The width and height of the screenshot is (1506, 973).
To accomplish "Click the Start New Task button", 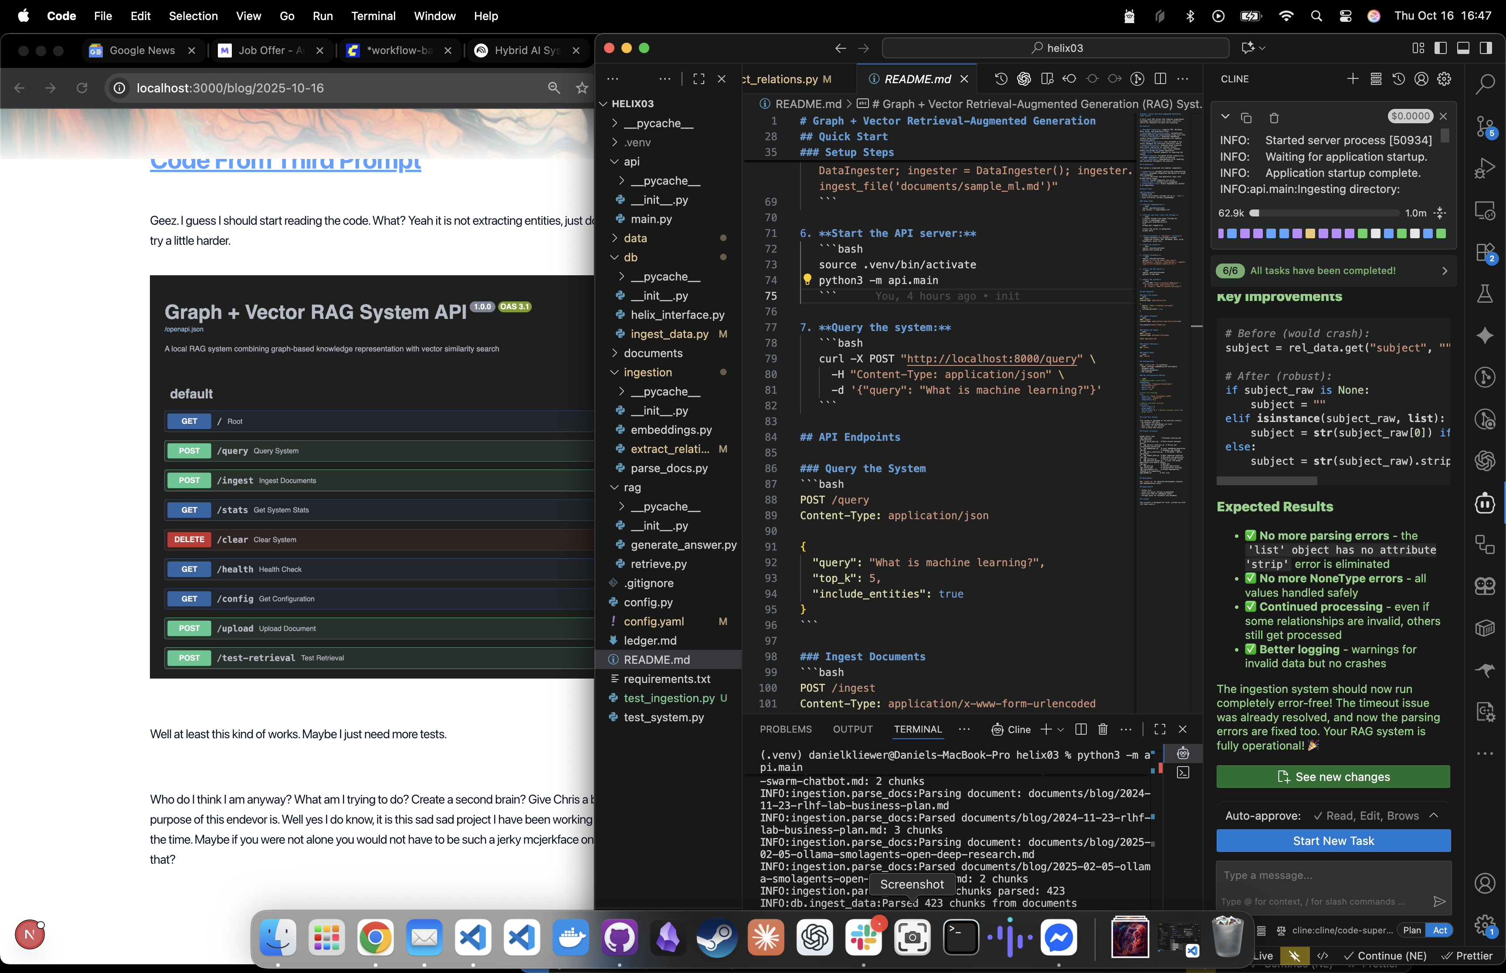I will click(1333, 841).
